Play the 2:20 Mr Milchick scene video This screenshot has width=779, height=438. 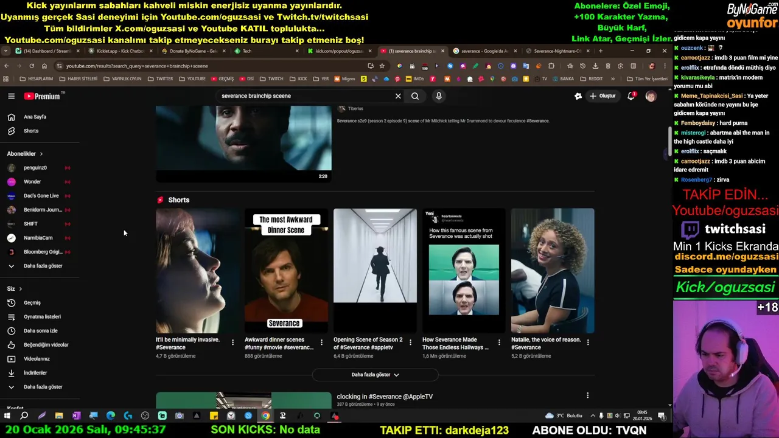tap(243, 144)
